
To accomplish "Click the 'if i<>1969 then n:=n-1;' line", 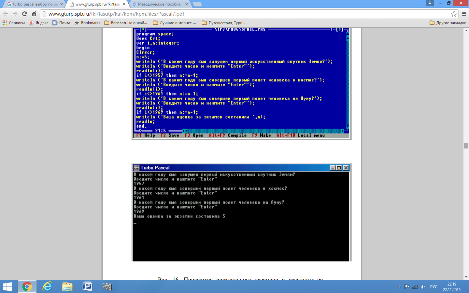I will pyautogui.click(x=167, y=112).
